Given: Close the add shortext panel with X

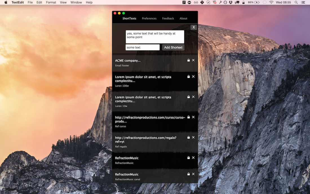Looking at the screenshot, I should 194,27.
